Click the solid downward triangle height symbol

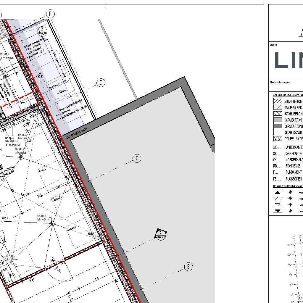(278, 211)
